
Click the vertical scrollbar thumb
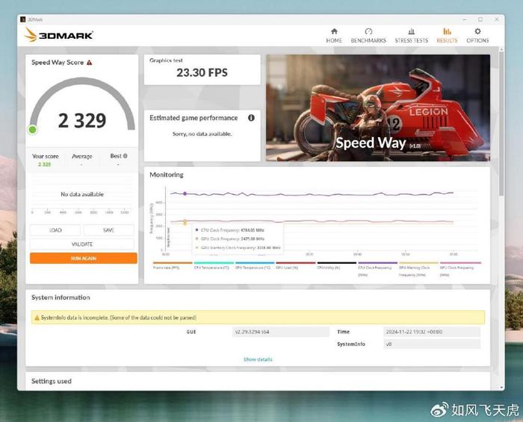click(x=501, y=123)
